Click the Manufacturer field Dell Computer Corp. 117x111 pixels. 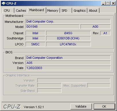pos(68,21)
